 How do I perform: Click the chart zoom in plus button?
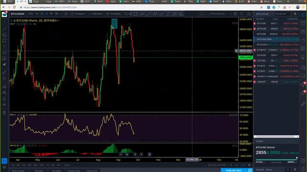(127, 154)
